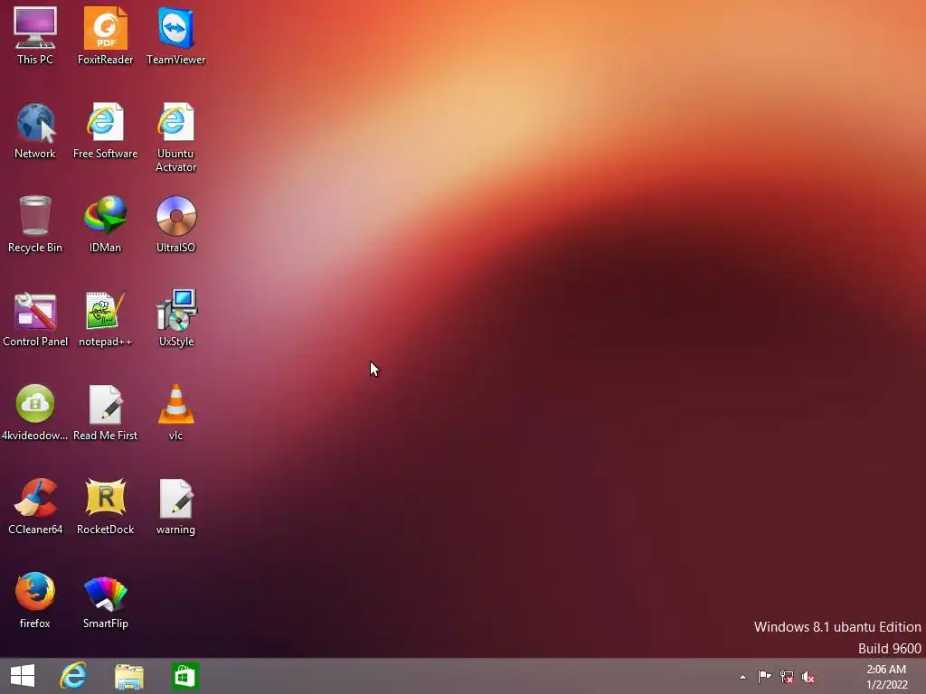Select the firefox desktop shortcut
The image size is (926, 694).
[35, 600]
